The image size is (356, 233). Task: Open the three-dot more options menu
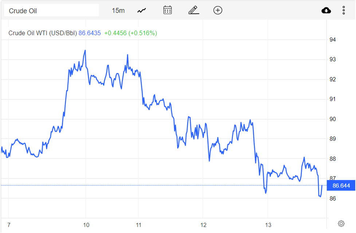(343, 11)
